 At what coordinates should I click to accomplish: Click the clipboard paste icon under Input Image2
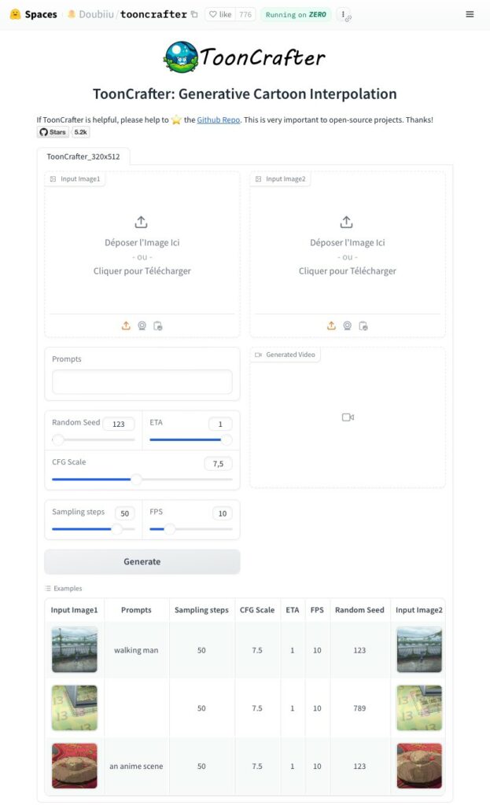(363, 325)
